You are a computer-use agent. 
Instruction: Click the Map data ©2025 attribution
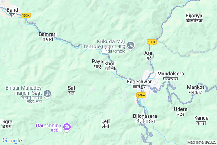tap(202, 142)
